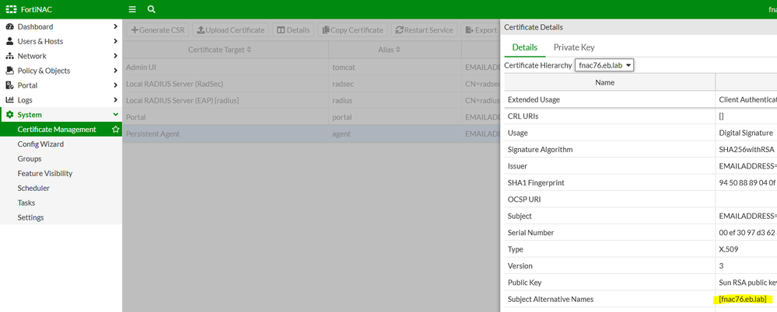This screenshot has height=312, width=777.
Task: Open Certificate Hierarchy dropdown
Action: tap(604, 65)
